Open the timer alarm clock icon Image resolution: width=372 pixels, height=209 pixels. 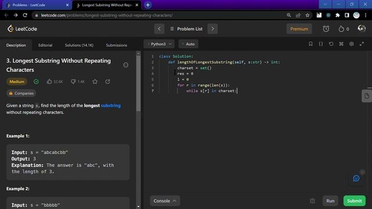click(x=326, y=29)
